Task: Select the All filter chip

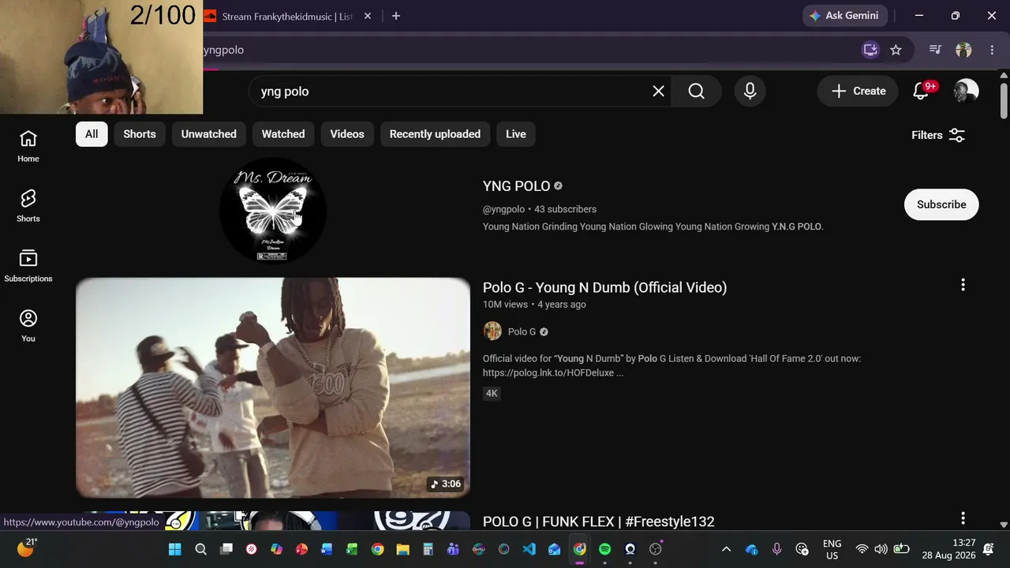Action: click(x=92, y=134)
